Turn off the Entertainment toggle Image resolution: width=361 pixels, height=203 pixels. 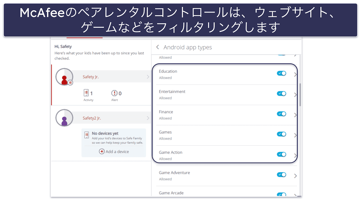[x=281, y=93]
